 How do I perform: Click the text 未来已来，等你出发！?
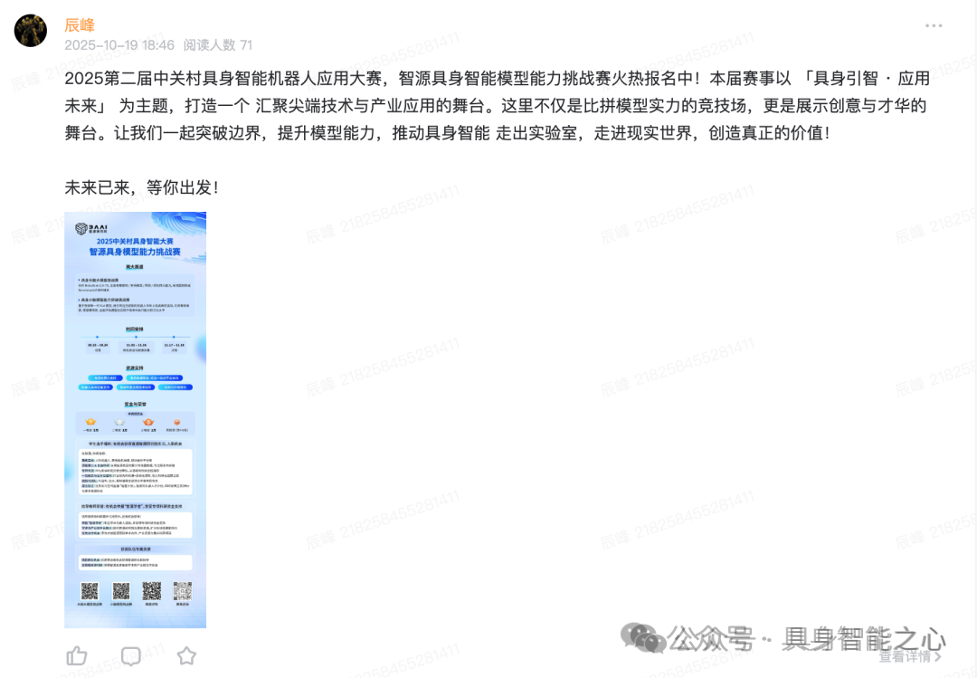pyautogui.click(x=142, y=187)
